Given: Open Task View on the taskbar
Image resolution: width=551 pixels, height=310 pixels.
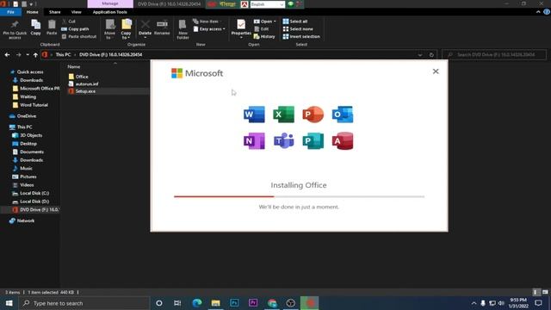Looking at the screenshot, I should point(177,303).
